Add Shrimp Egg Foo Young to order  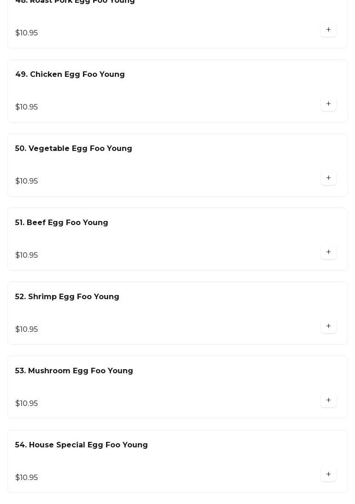[x=328, y=326]
